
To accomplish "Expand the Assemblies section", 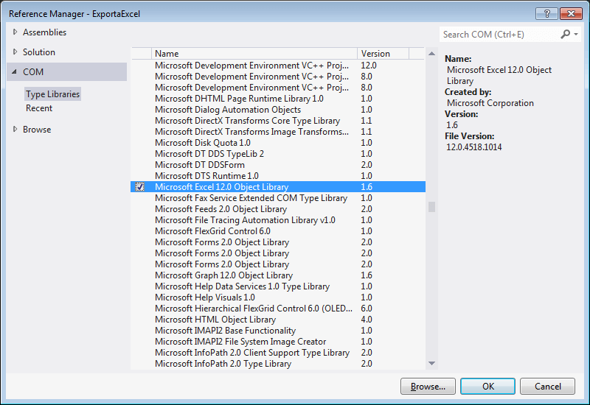I will (x=15, y=32).
